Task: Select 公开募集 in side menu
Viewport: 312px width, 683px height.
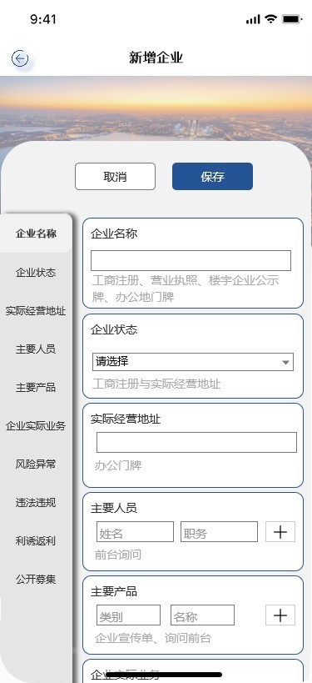Action: click(36, 580)
